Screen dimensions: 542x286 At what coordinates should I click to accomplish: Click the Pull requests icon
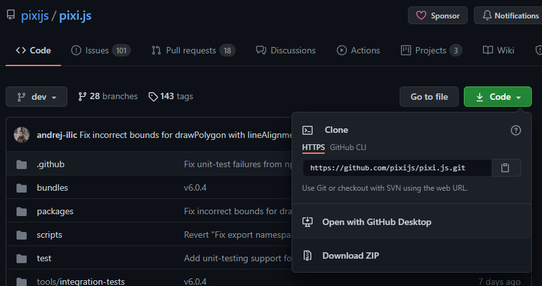(156, 50)
